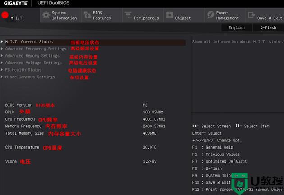Click the BIOS version value F2

click(145, 105)
